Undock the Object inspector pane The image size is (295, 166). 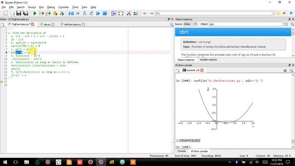pos(289,19)
